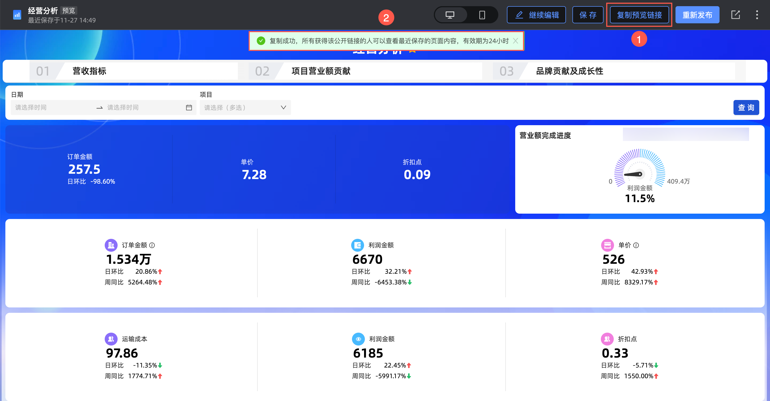
Task: Click the info icon next to 订单金额
Action: tap(152, 245)
